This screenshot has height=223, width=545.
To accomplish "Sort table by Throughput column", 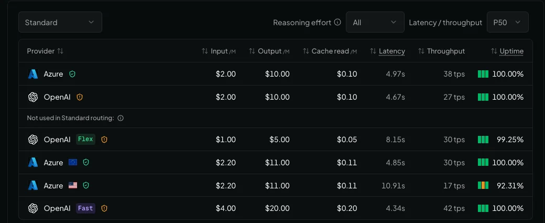I will pos(441,51).
